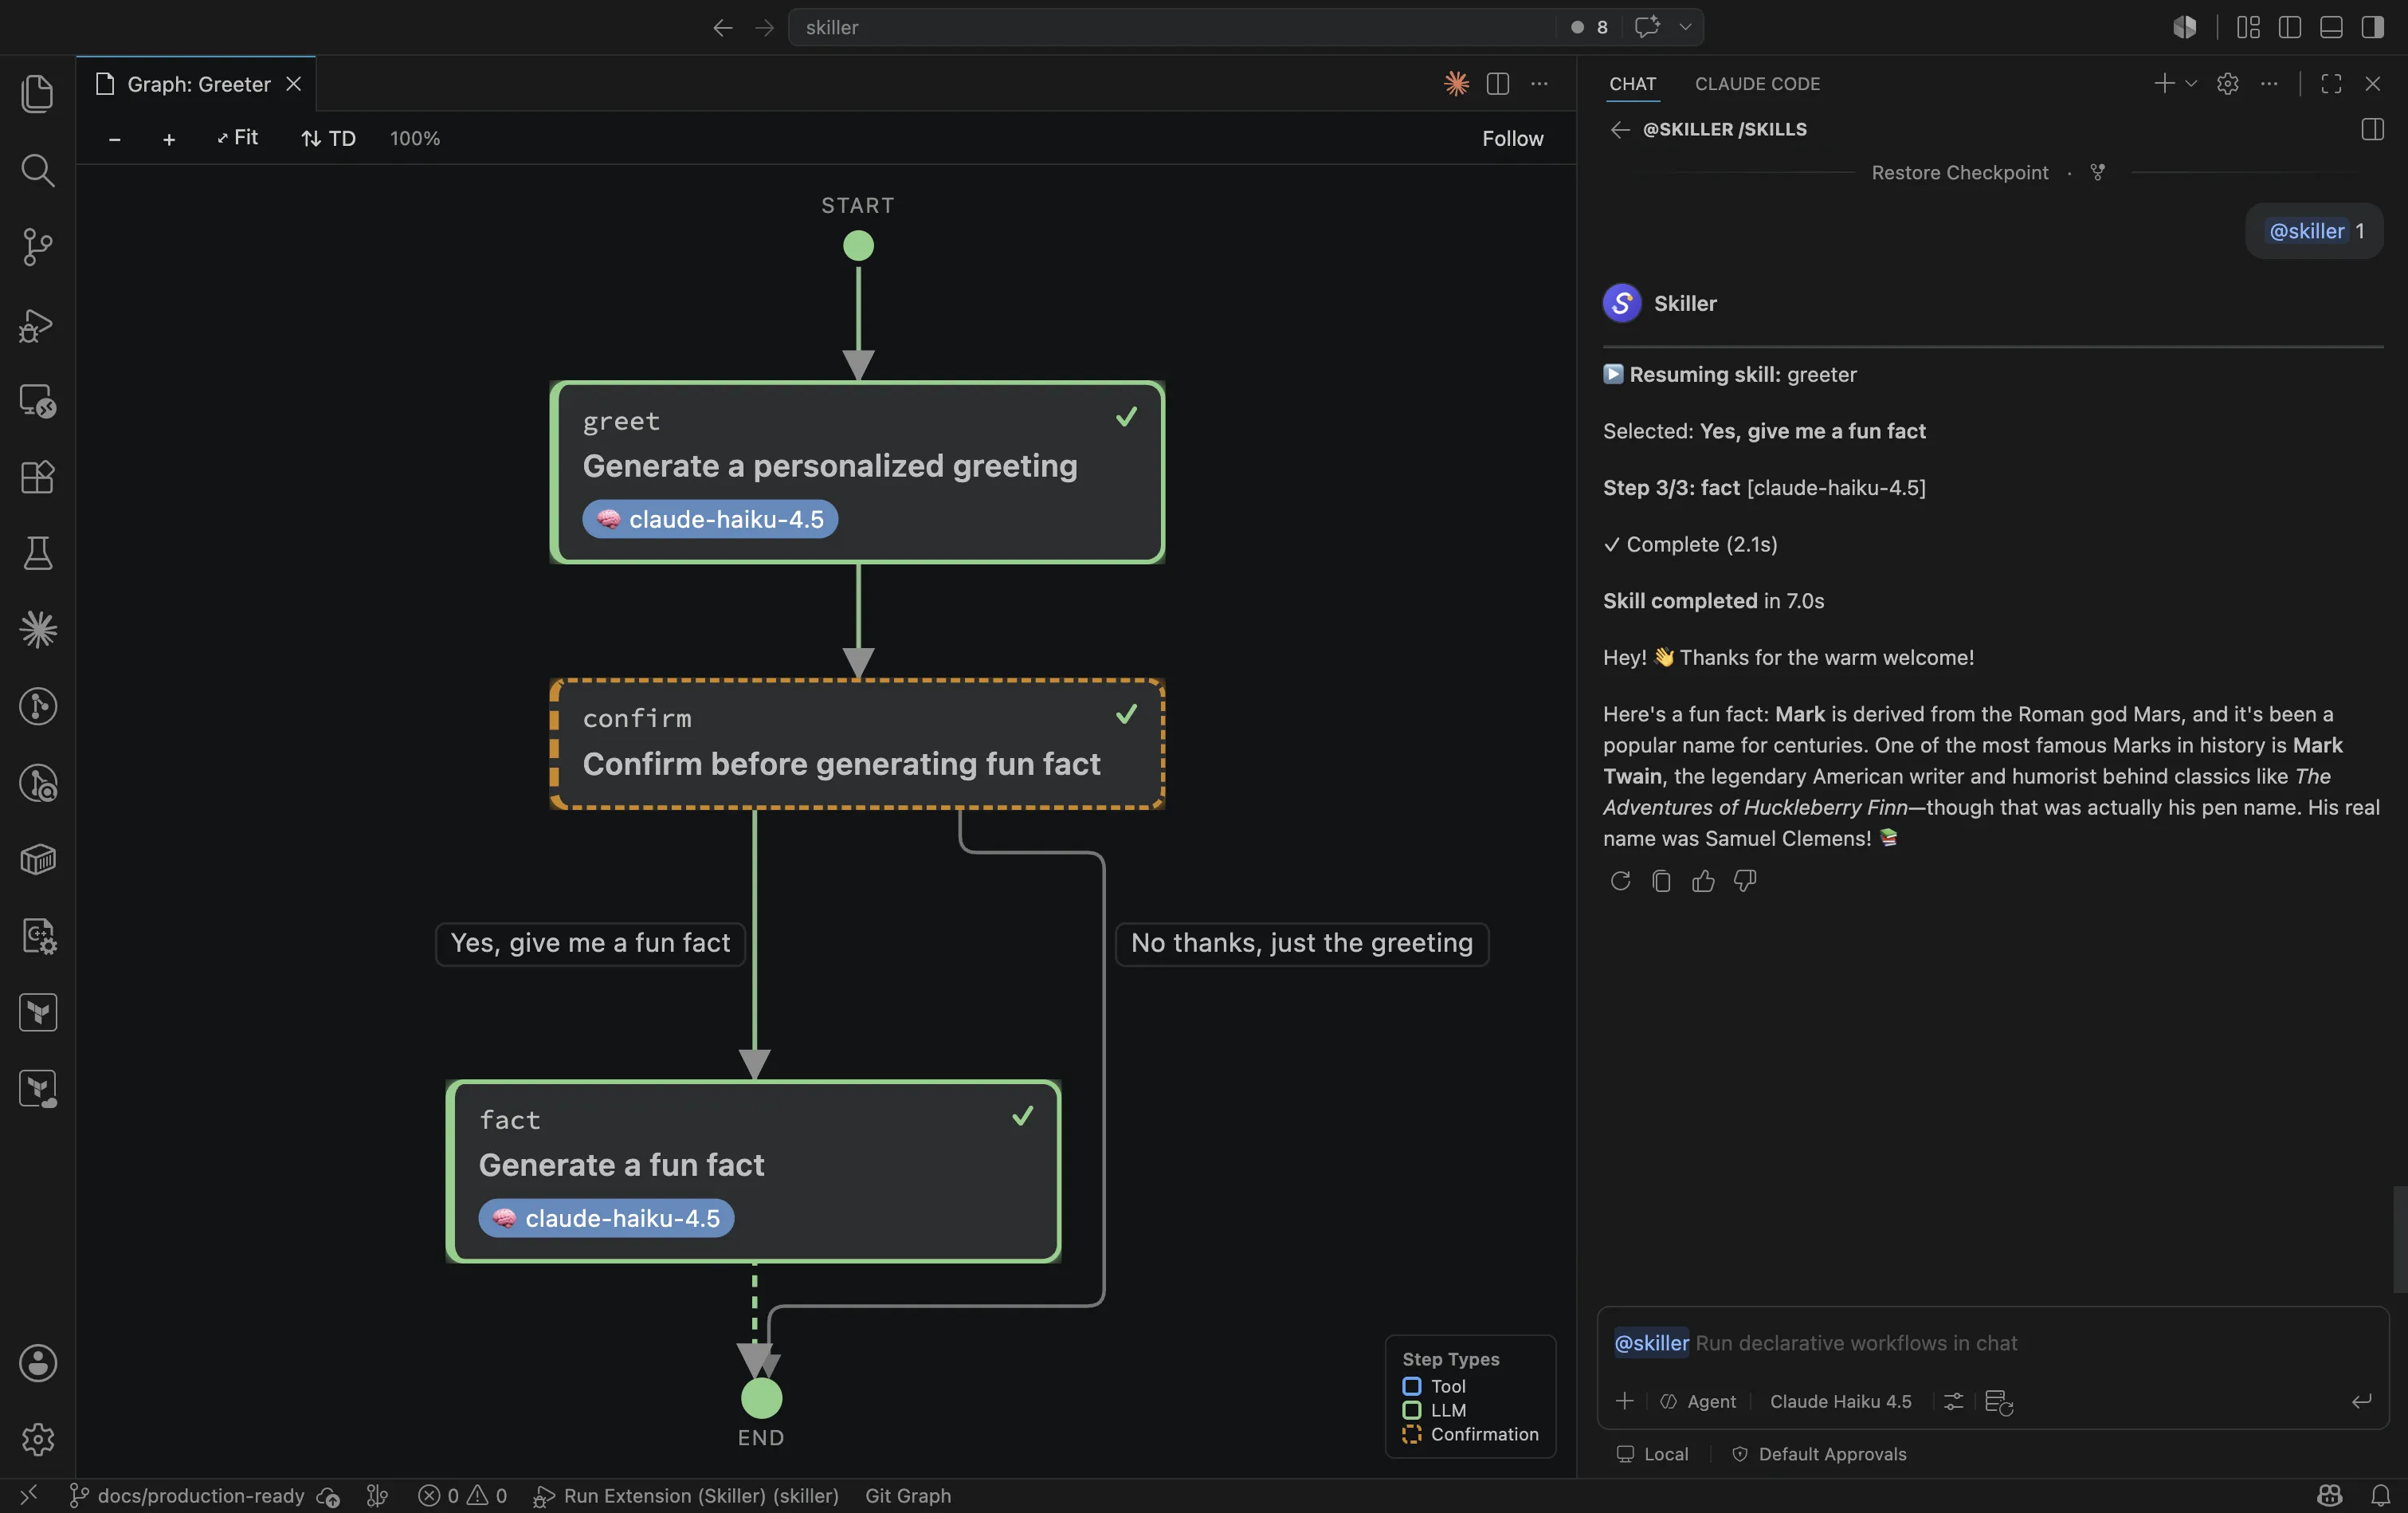Zoom in the graph with plus button
The width and height of the screenshot is (2408, 1513).
coord(169,139)
